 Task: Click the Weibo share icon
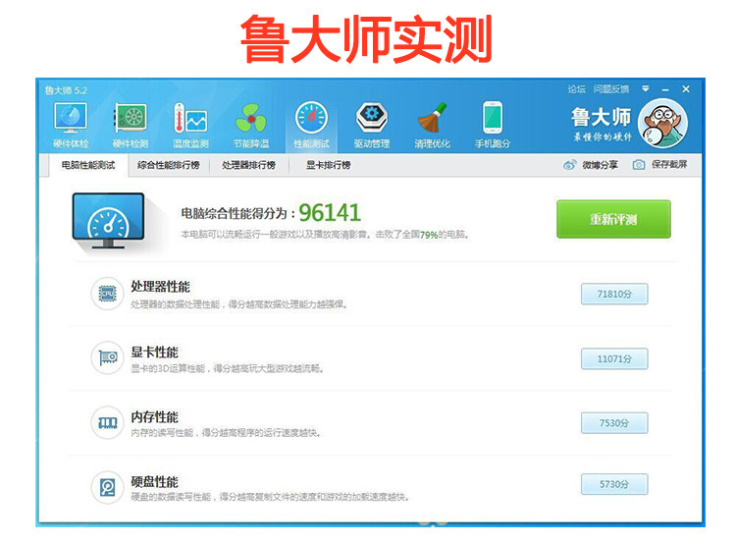coord(570,165)
